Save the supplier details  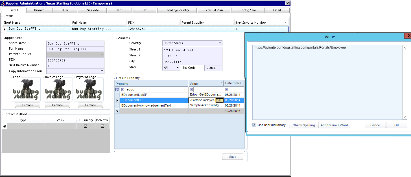click(233, 157)
